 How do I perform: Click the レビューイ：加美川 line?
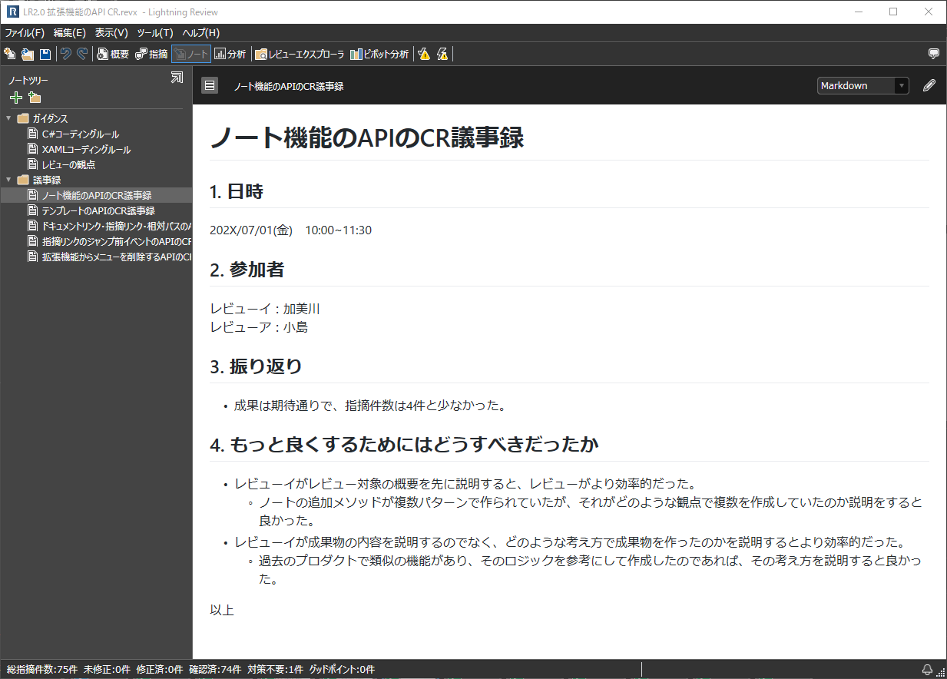coord(265,309)
